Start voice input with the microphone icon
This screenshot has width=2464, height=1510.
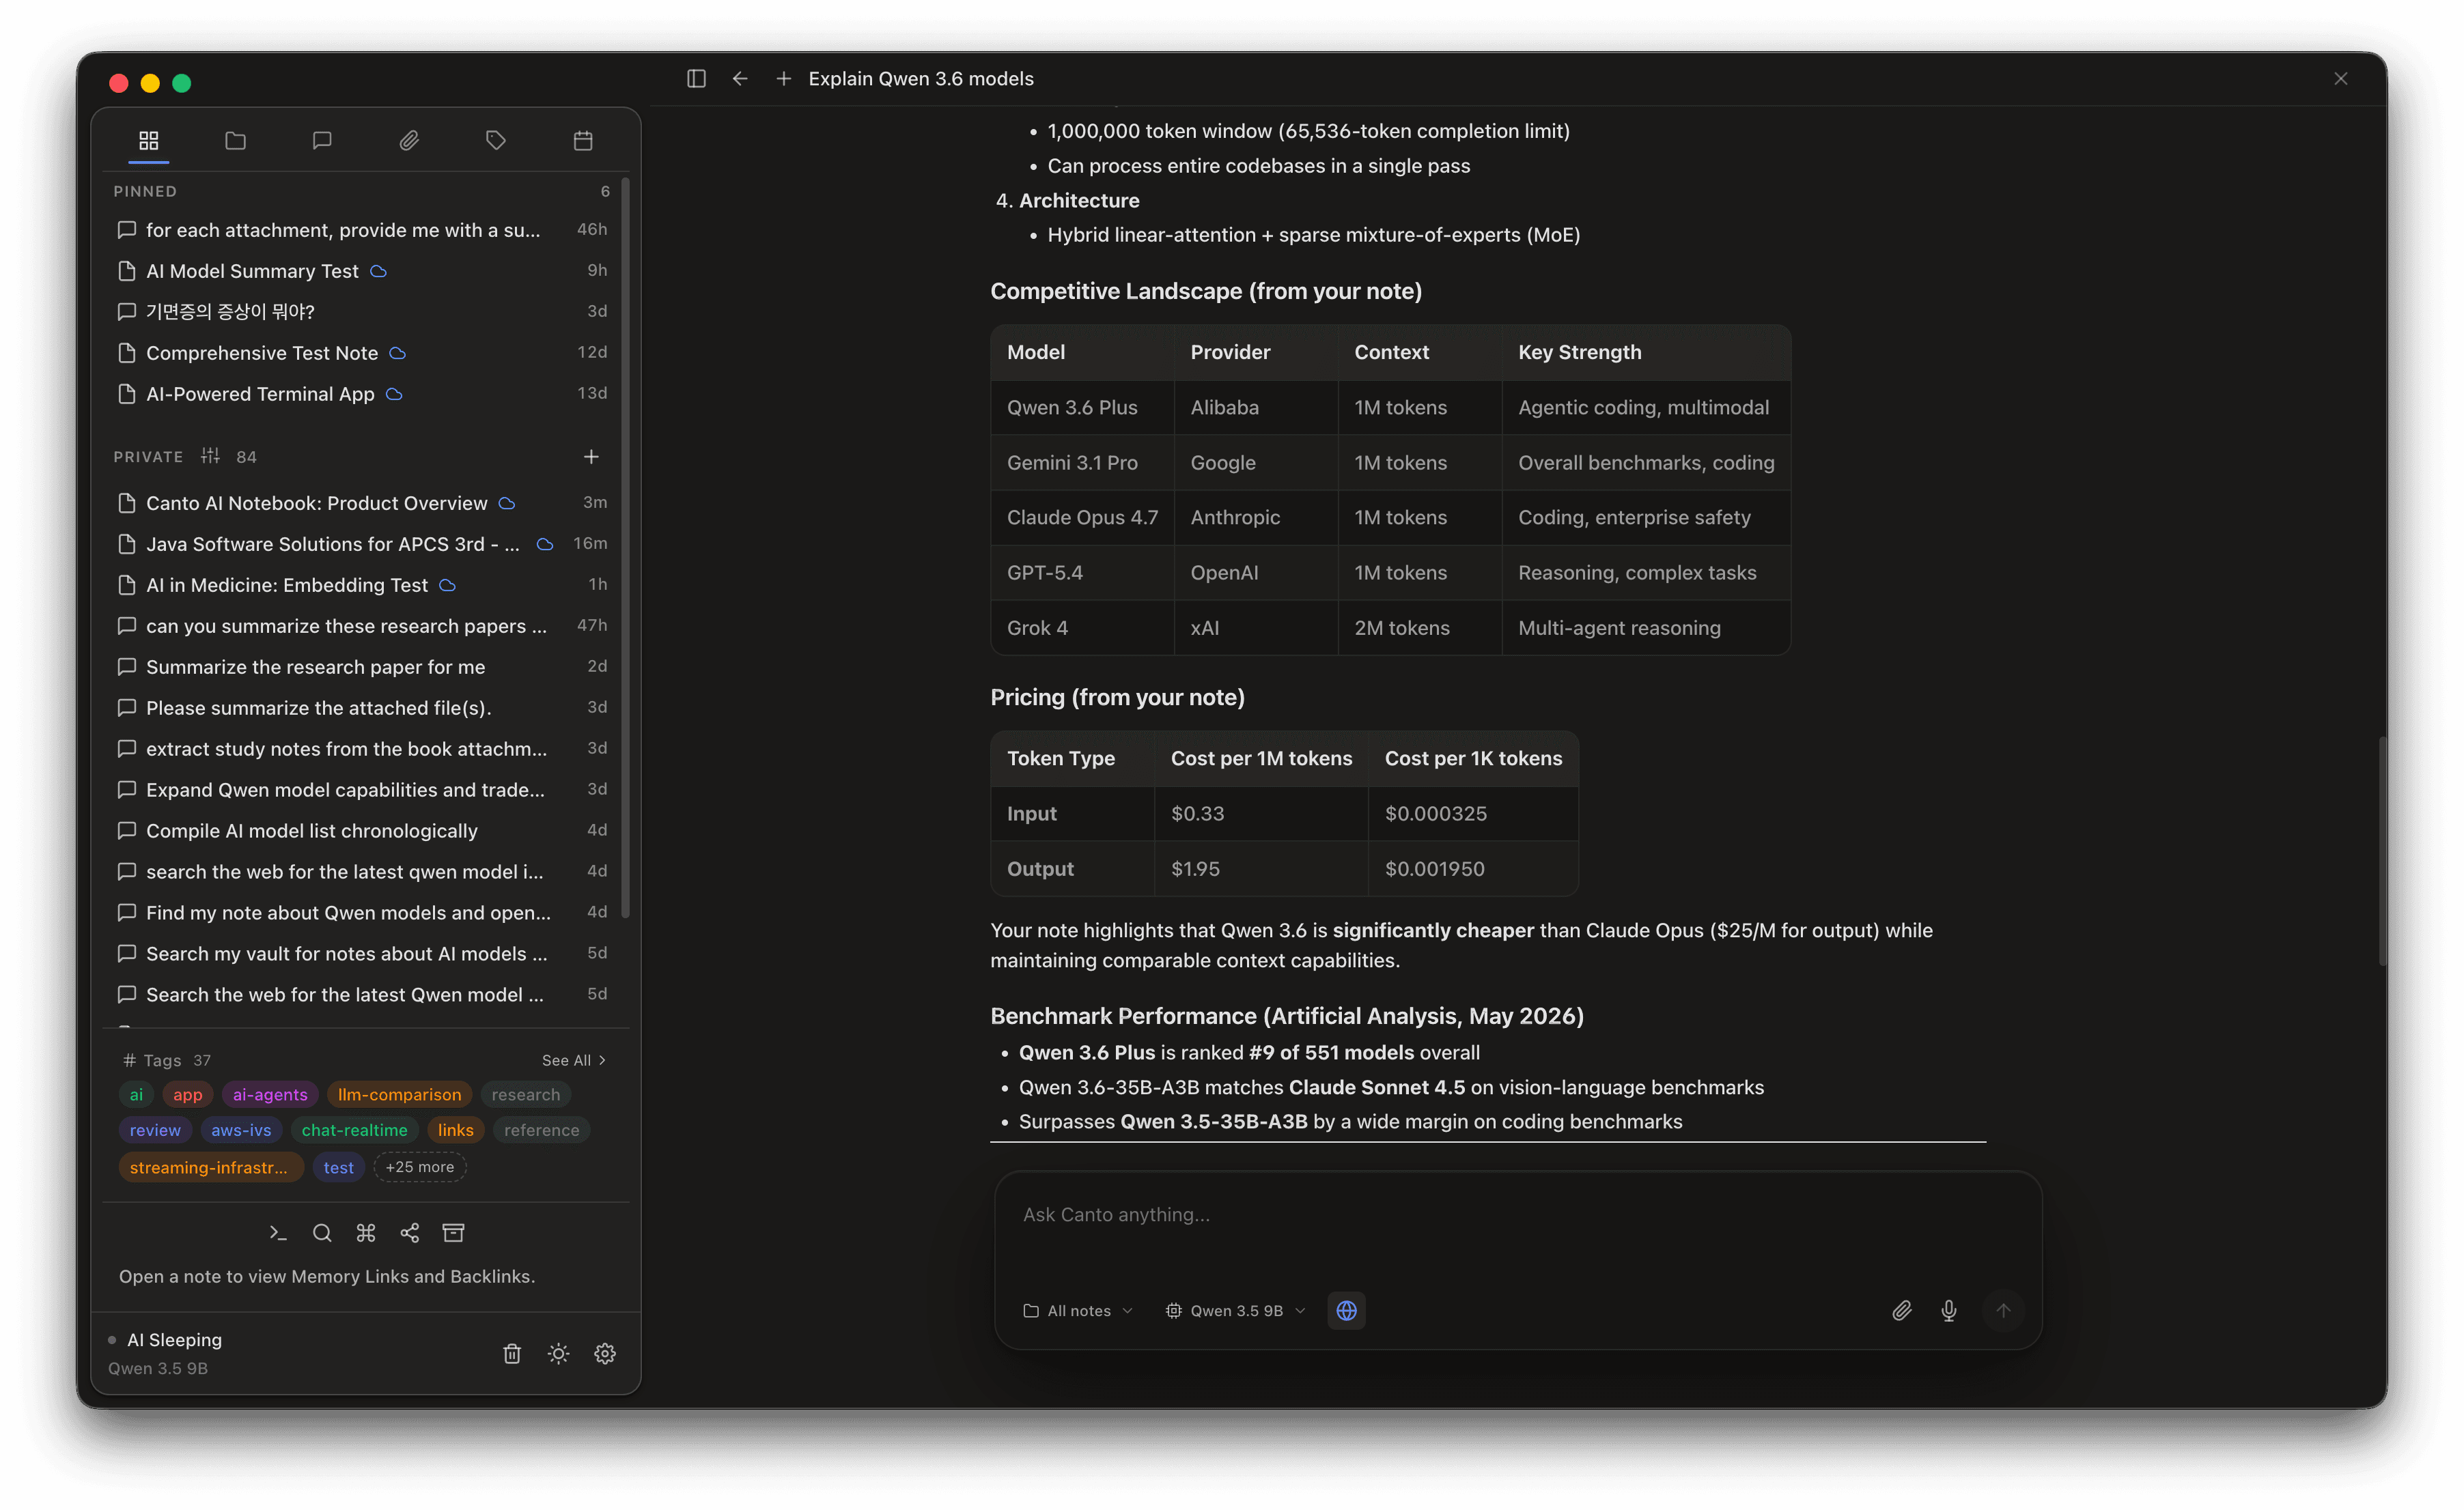[1949, 1310]
